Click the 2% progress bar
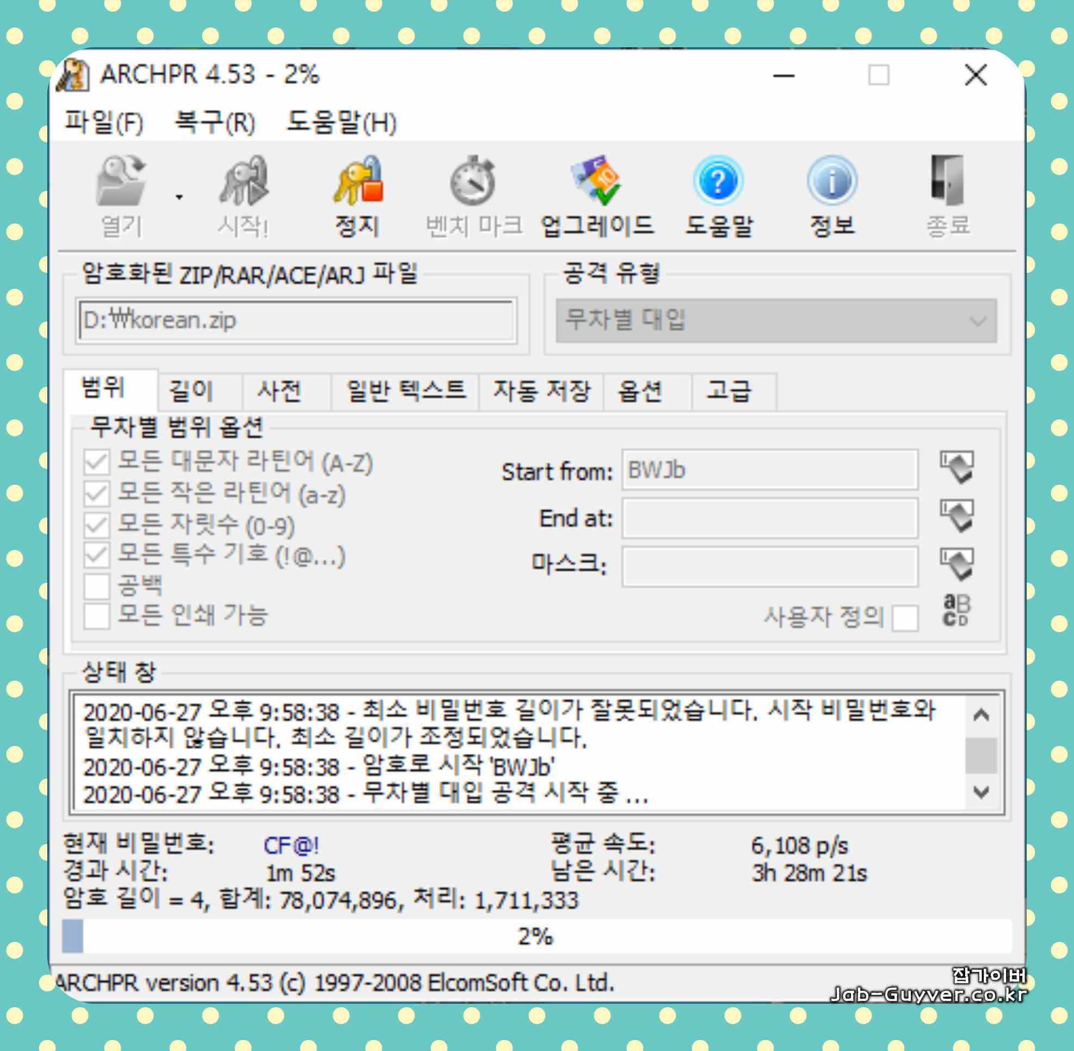The width and height of the screenshot is (1074, 1051). point(536,936)
